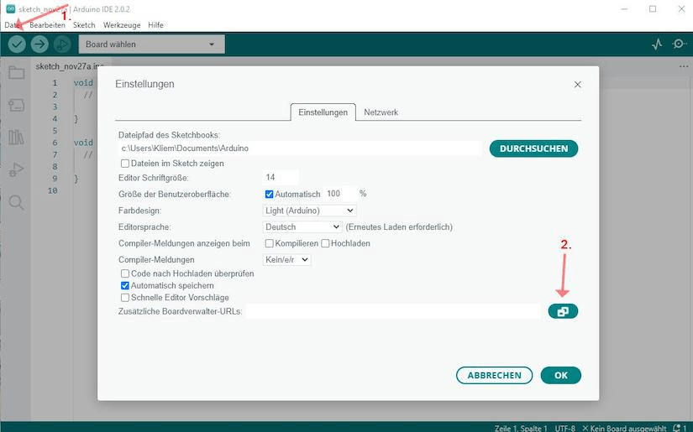Viewport: 693px width, 432px height.
Task: Switch to the Netzwerk tab
Action: 381,112
